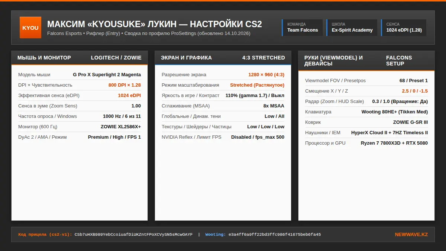Click the Коврик label

coord(313,122)
